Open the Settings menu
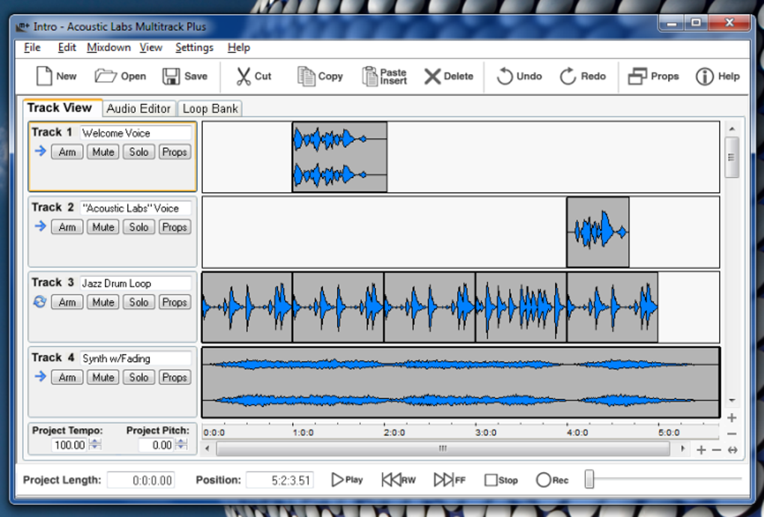 (195, 48)
